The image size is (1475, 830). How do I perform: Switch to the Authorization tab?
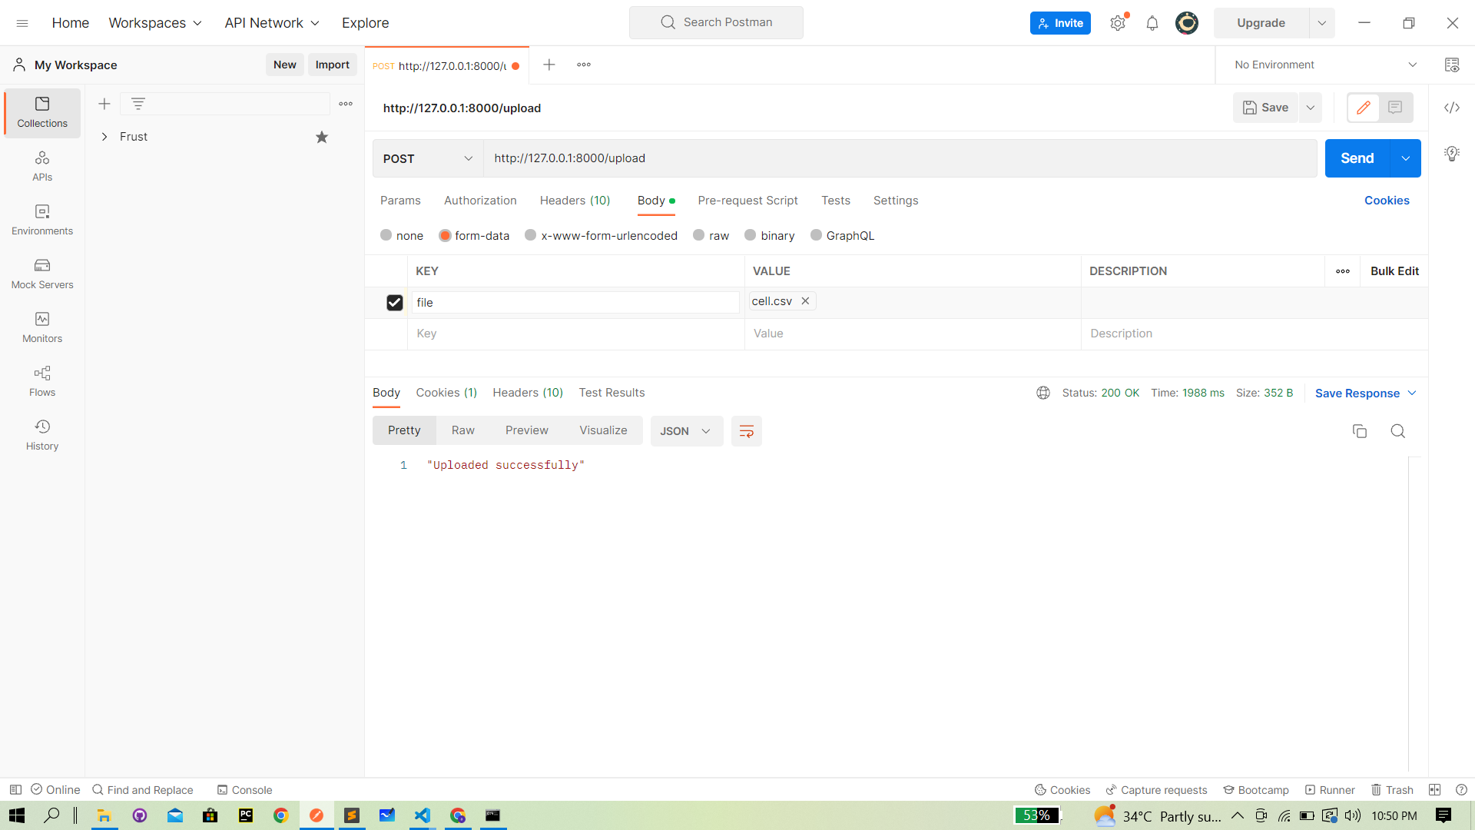coord(480,201)
